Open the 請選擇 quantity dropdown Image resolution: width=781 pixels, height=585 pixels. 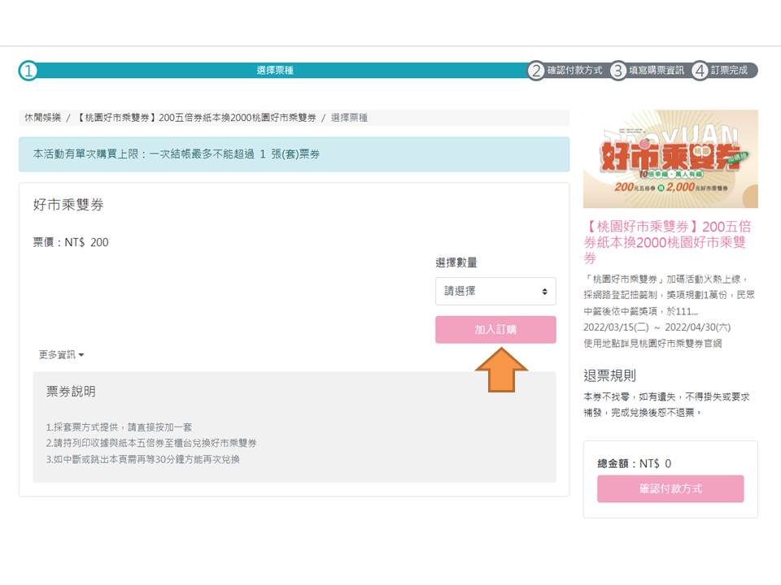coord(495,291)
